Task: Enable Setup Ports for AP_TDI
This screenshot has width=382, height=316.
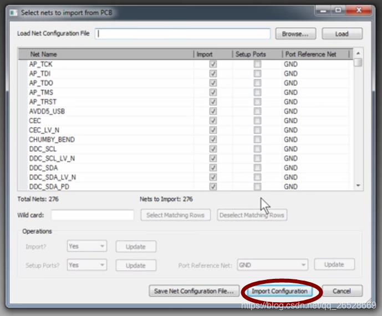Action: [257, 74]
